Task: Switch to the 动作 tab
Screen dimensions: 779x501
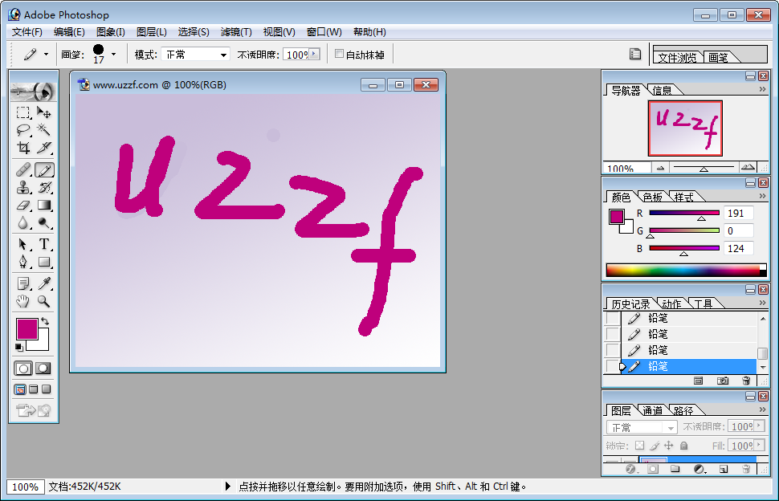Action: tap(671, 303)
